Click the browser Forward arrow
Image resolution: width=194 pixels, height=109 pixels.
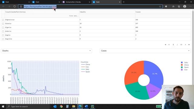click(9, 6)
